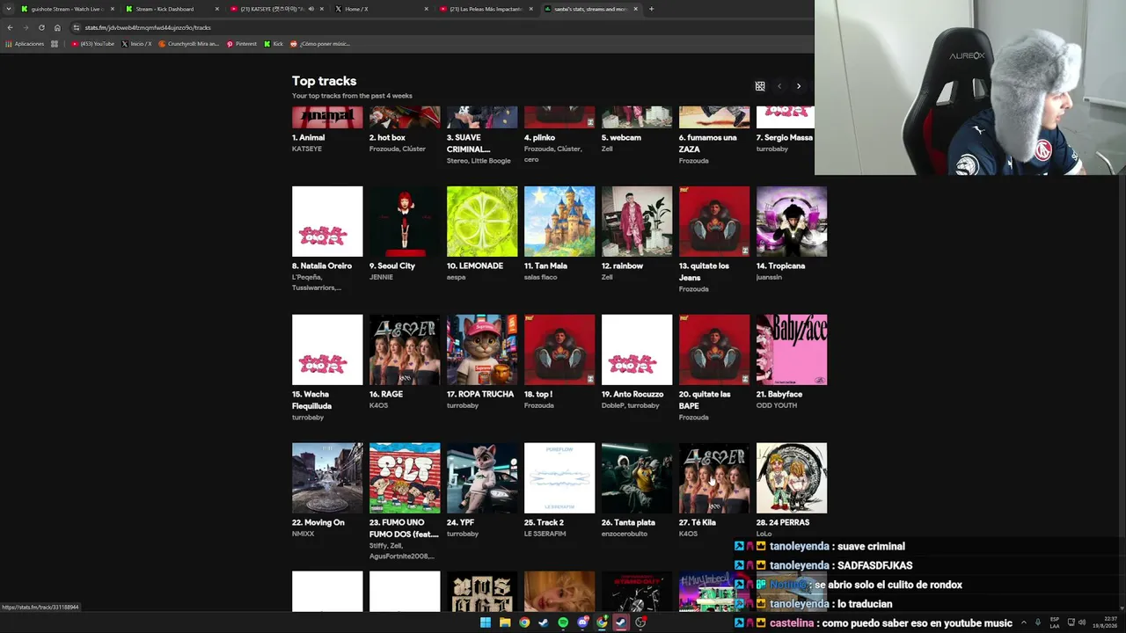Open the FUMO UNO FUMO DOS artwork

click(405, 478)
